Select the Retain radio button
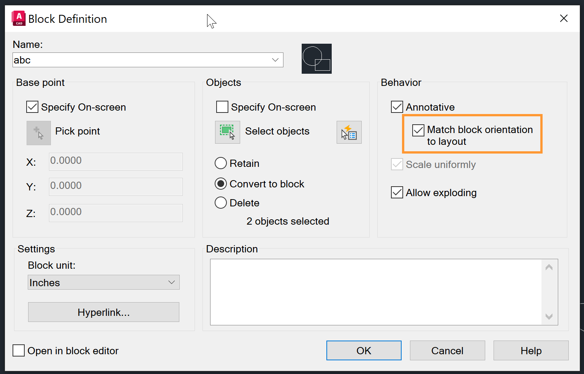This screenshot has height=374, width=584. tap(221, 163)
